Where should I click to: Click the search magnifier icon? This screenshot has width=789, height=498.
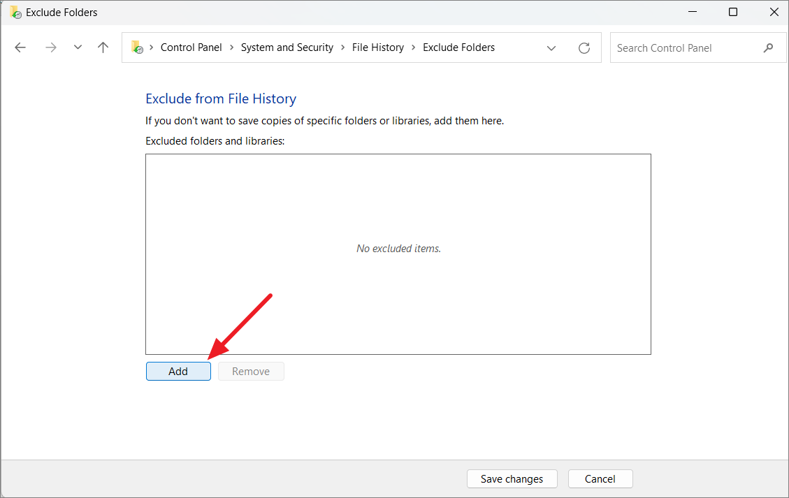(768, 47)
